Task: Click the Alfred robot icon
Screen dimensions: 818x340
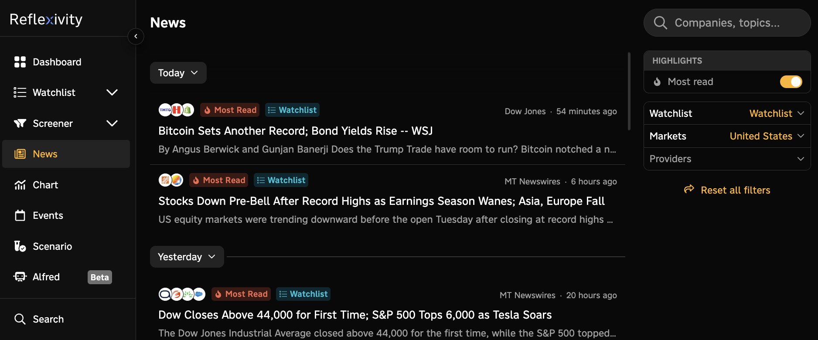Action: 20,277
